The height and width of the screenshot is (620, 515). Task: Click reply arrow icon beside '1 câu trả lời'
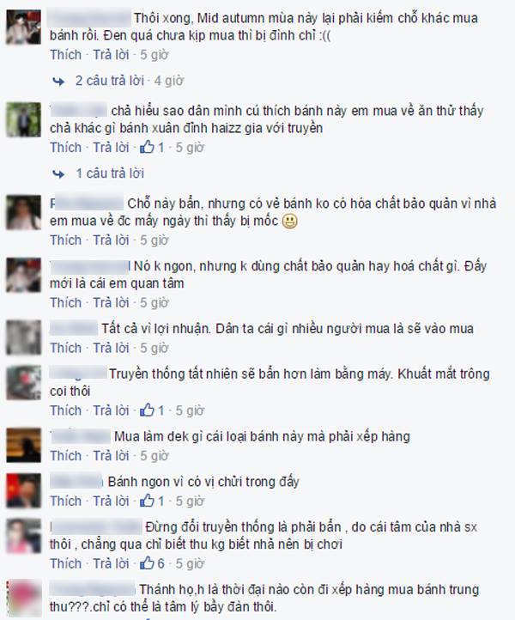[x=58, y=174]
